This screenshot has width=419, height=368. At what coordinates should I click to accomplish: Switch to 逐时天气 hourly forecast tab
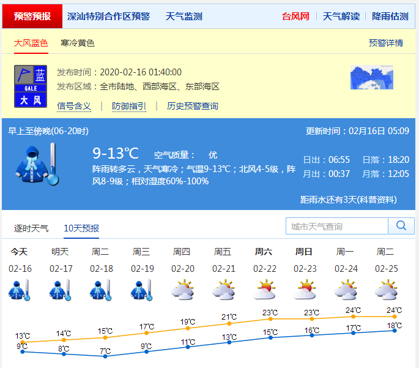[x=31, y=228]
